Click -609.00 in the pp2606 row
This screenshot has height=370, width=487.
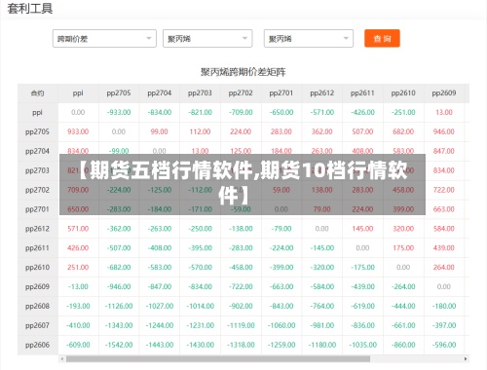78,345
